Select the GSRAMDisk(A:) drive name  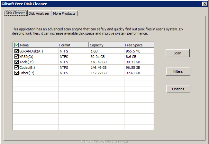coord(31,51)
